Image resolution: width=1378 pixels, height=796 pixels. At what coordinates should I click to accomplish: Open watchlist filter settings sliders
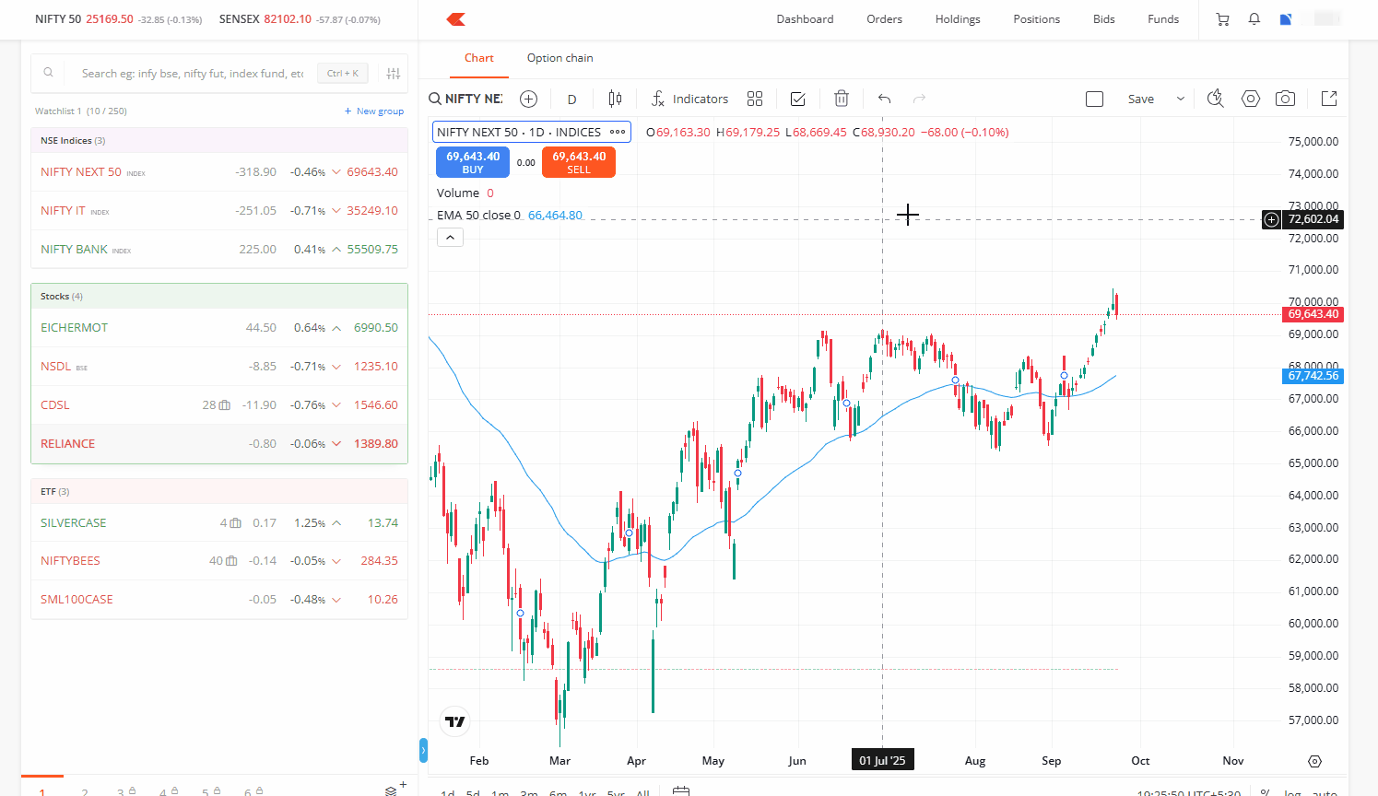pos(394,74)
